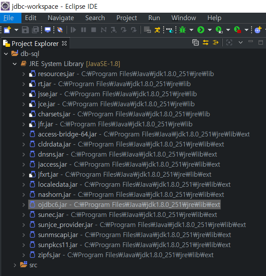The width and height of the screenshot is (266, 276).
Task: Click the Run External Tools icon
Action: 238,30
